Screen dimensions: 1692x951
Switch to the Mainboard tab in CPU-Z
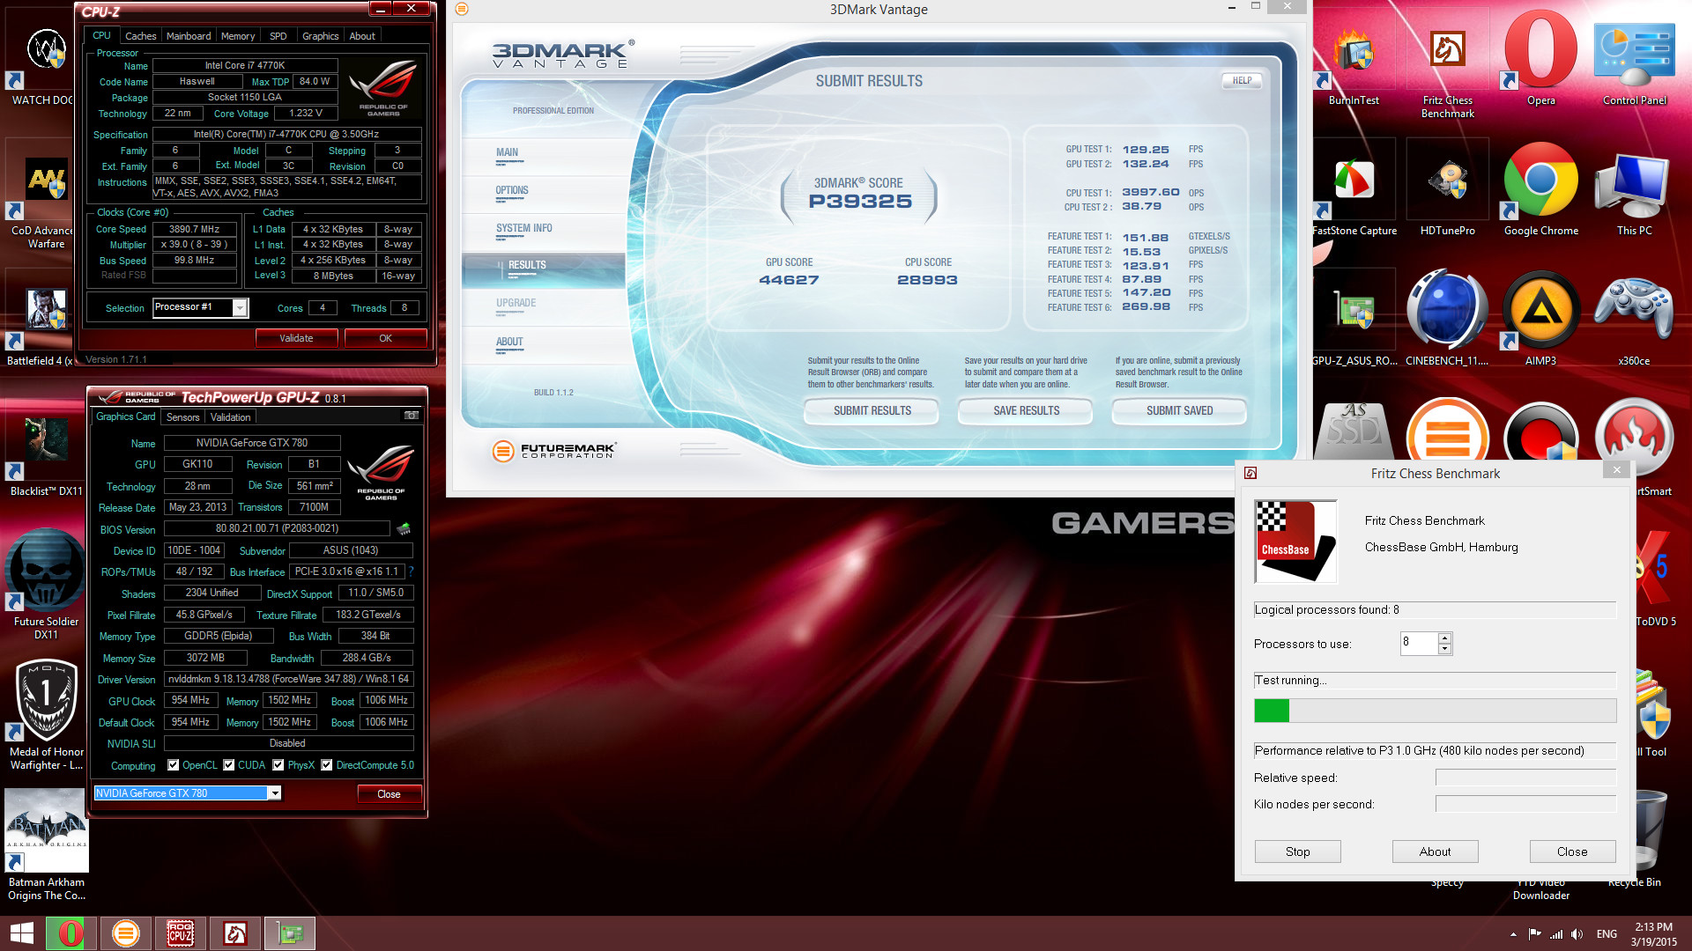(189, 36)
